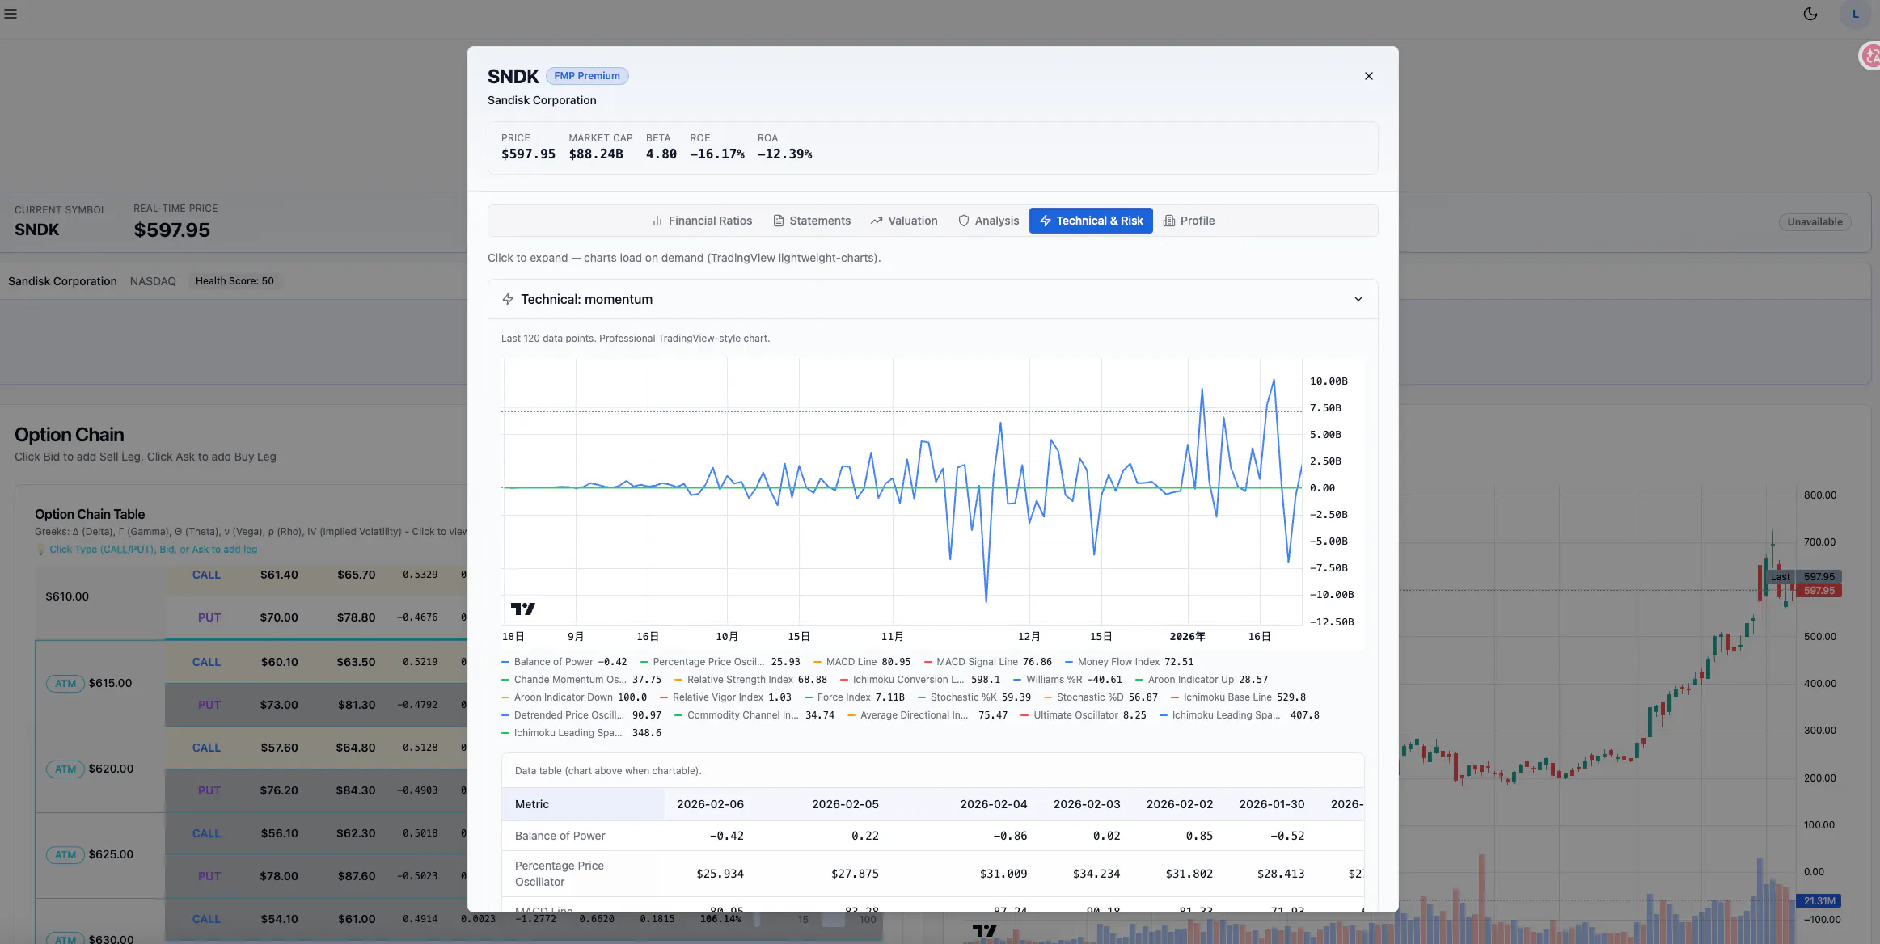Select the Balance of Power table row label
Image resolution: width=1880 pixels, height=944 pixels.
[560, 836]
